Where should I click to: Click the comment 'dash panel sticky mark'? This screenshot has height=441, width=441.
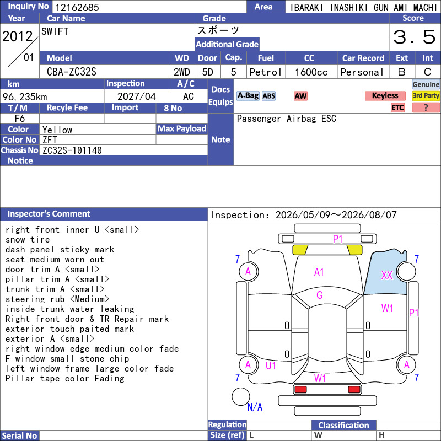[x=60, y=250]
